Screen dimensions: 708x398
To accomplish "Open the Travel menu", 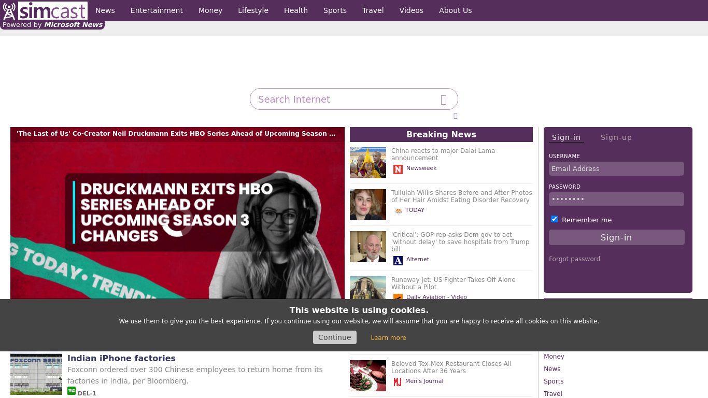I will (x=373, y=10).
